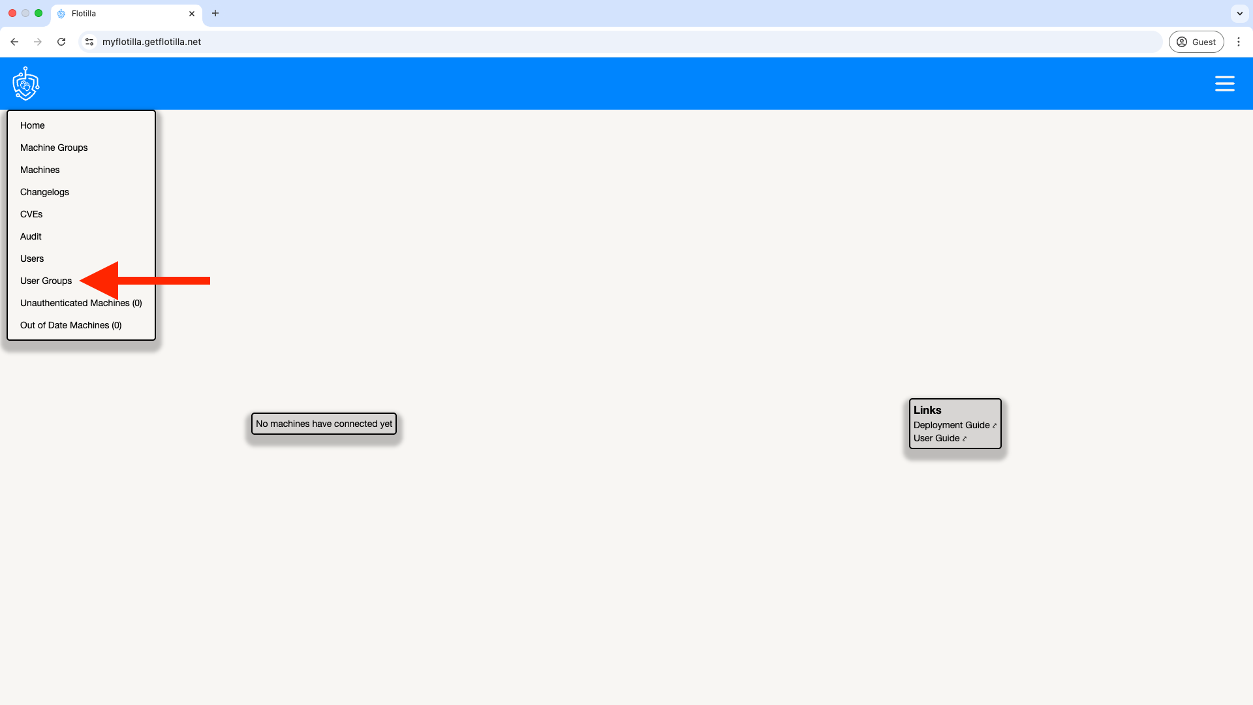Click the back navigation arrow

point(14,42)
